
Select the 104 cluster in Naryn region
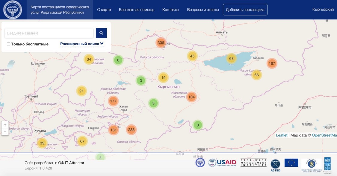[x=191, y=97]
